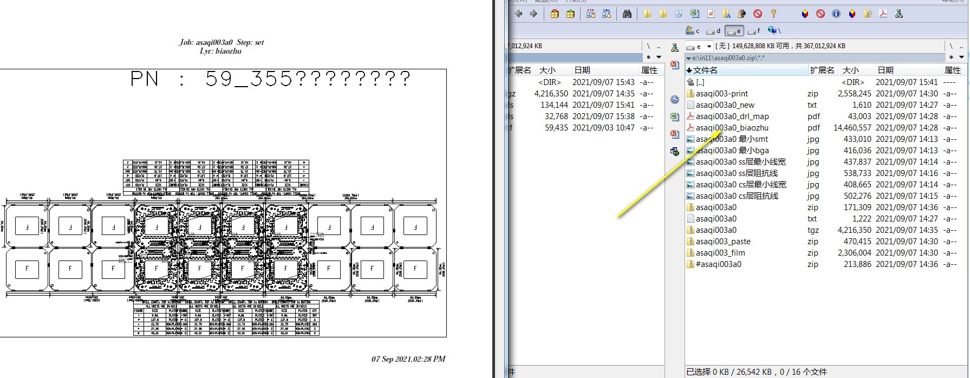
Task: Go forward with the right arrow icon
Action: 534,14
